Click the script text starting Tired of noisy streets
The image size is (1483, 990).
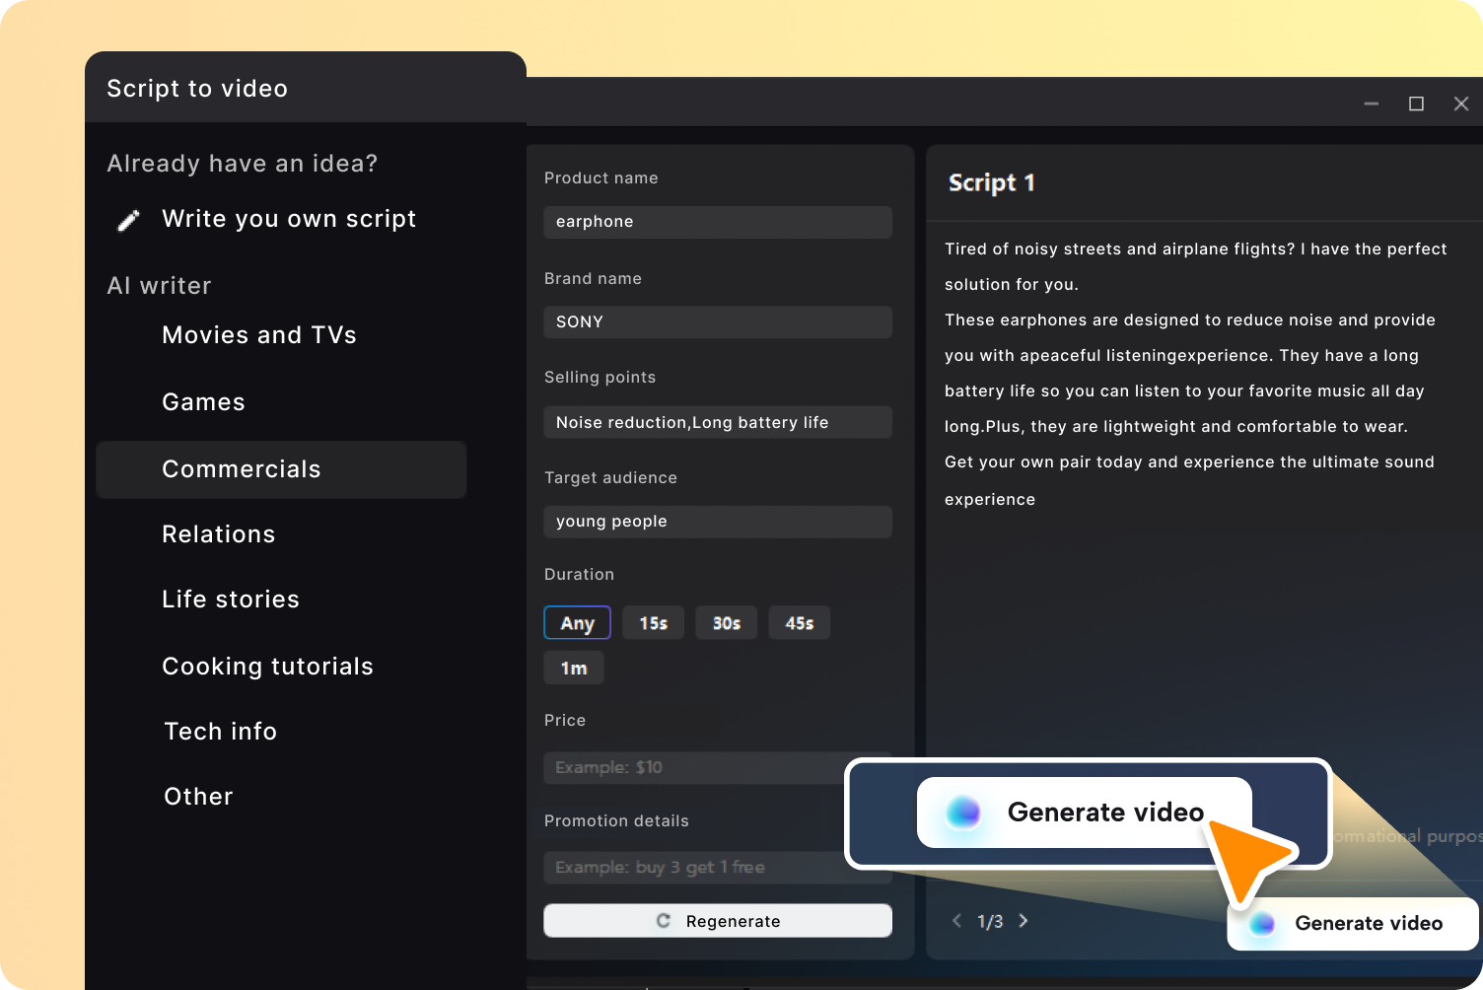[1195, 374]
